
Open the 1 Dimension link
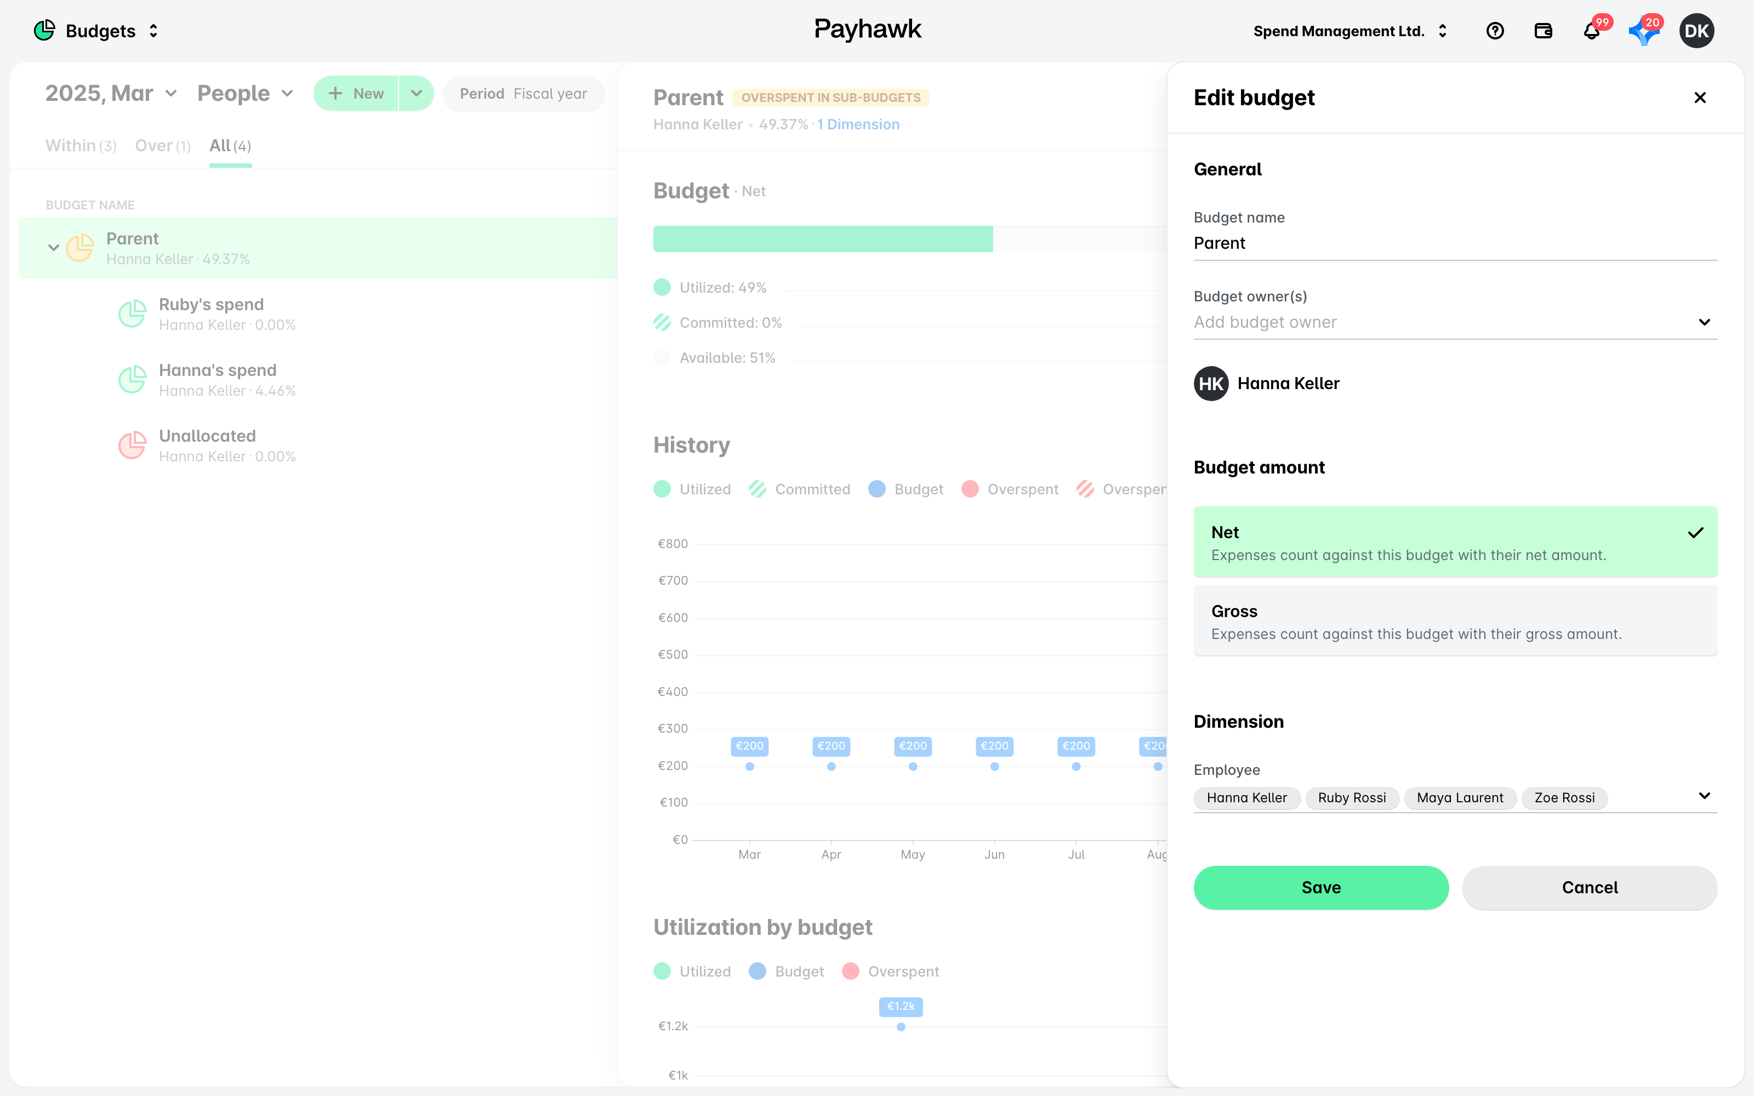(x=858, y=124)
